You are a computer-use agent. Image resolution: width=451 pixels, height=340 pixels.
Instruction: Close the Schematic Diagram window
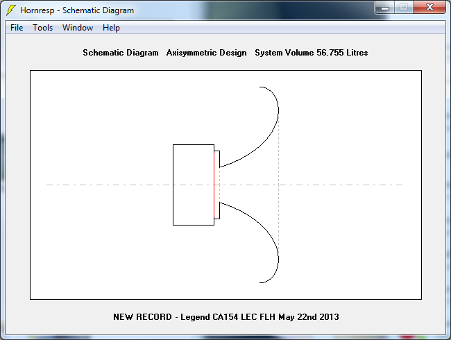[x=429, y=8]
